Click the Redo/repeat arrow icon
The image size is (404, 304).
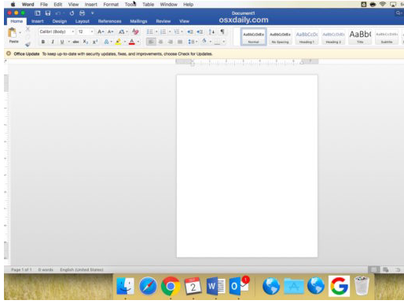[72, 13]
